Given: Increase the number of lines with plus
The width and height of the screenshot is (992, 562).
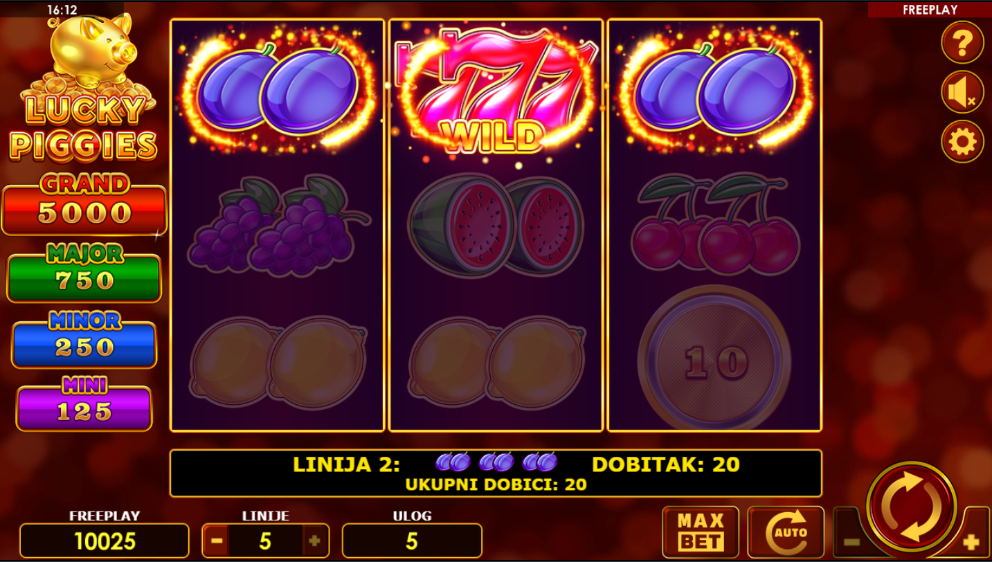Looking at the screenshot, I should point(314,541).
